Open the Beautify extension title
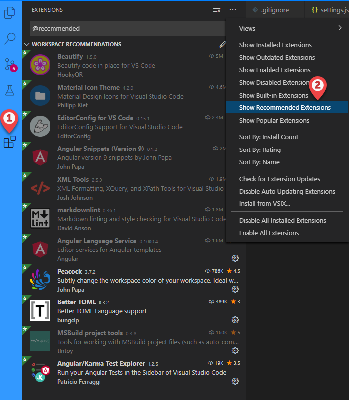This screenshot has height=400, width=349. 70,56
